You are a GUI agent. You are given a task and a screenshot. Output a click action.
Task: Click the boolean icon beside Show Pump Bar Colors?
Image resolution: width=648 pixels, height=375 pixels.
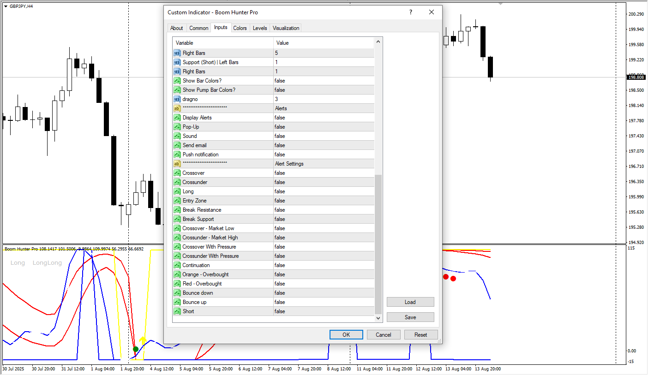(177, 90)
